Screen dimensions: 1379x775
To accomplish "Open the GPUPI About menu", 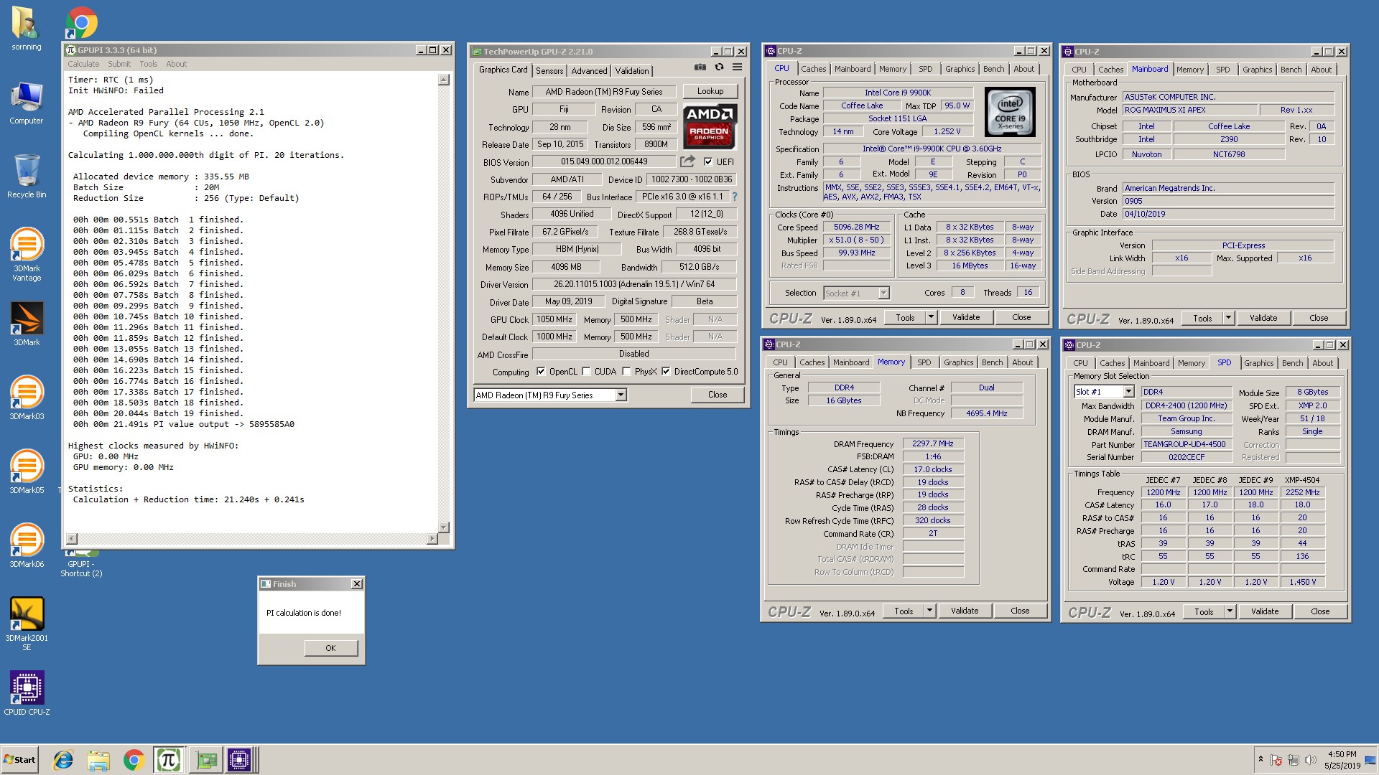I will tap(176, 64).
